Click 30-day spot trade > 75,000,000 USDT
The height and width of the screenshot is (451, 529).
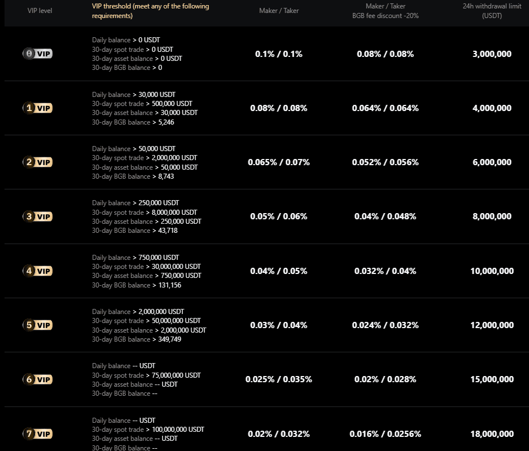pyautogui.click(x=146, y=375)
